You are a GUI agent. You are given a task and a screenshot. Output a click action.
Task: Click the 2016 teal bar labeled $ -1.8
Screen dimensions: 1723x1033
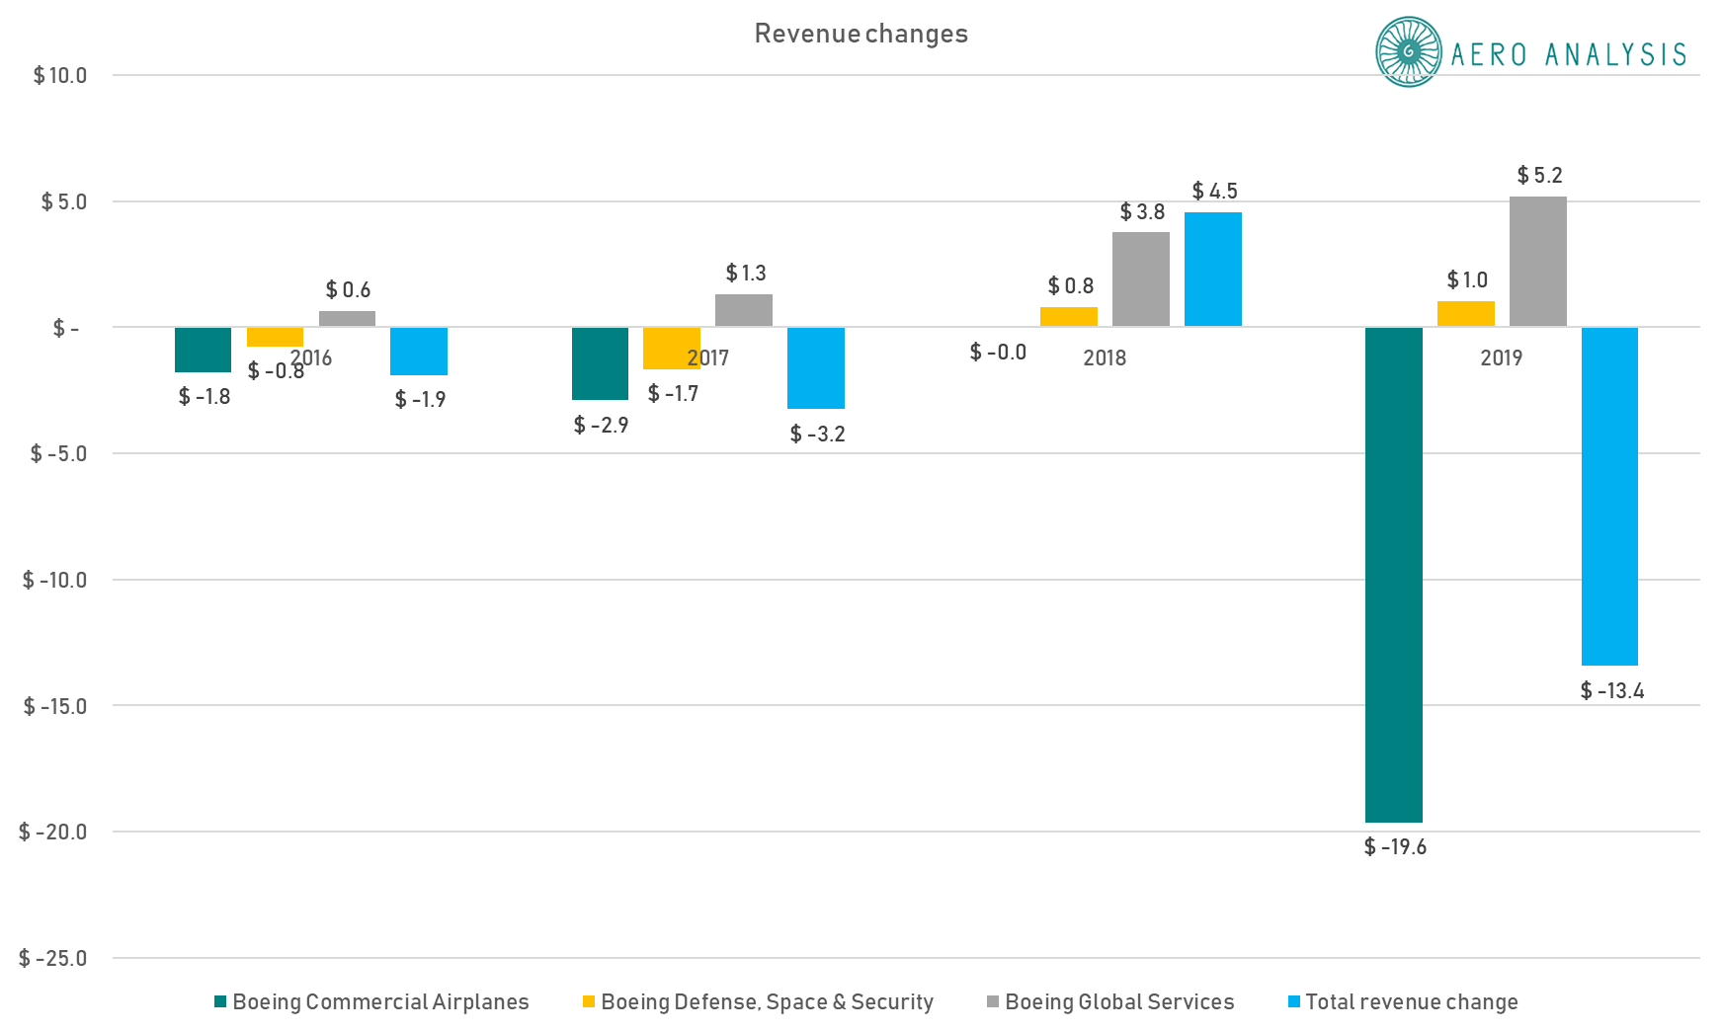click(x=203, y=350)
